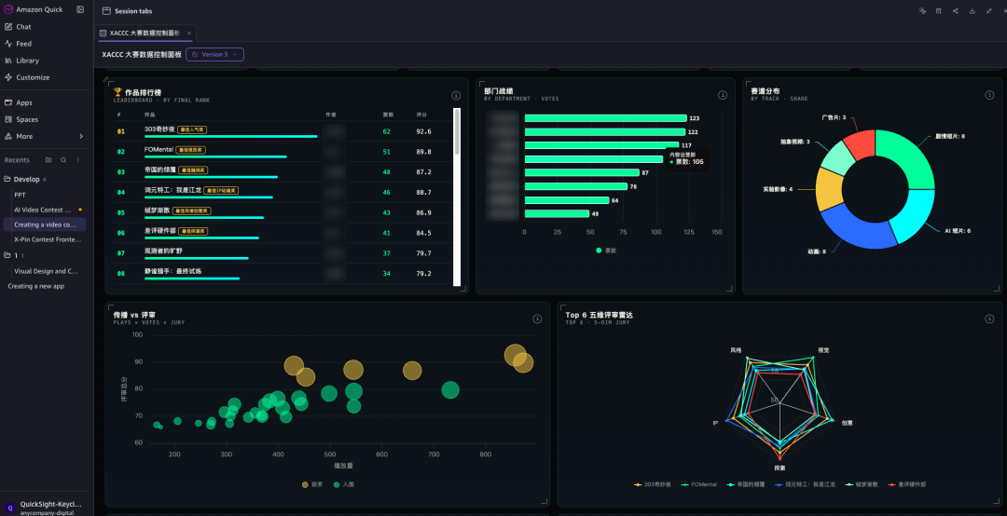Click the 303奇妙夜 leaderboard row title
This screenshot has height=516, width=1007.
point(159,129)
